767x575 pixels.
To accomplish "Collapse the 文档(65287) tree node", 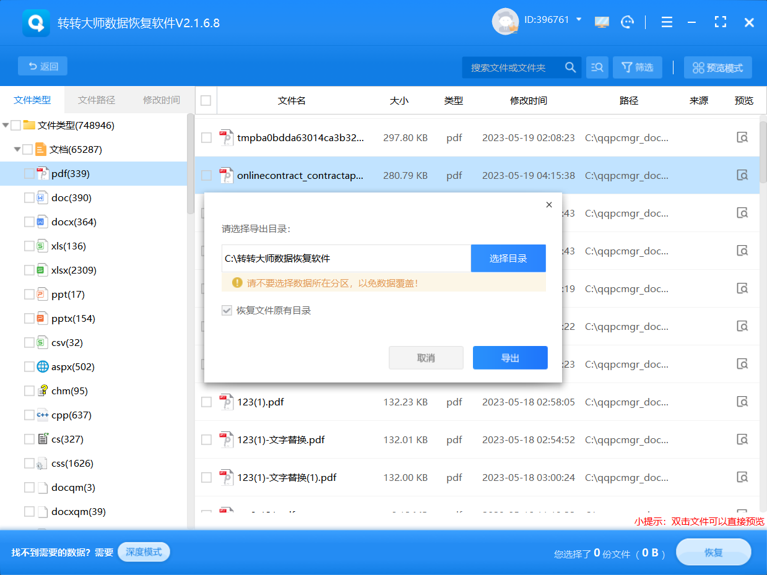I will click(x=17, y=149).
